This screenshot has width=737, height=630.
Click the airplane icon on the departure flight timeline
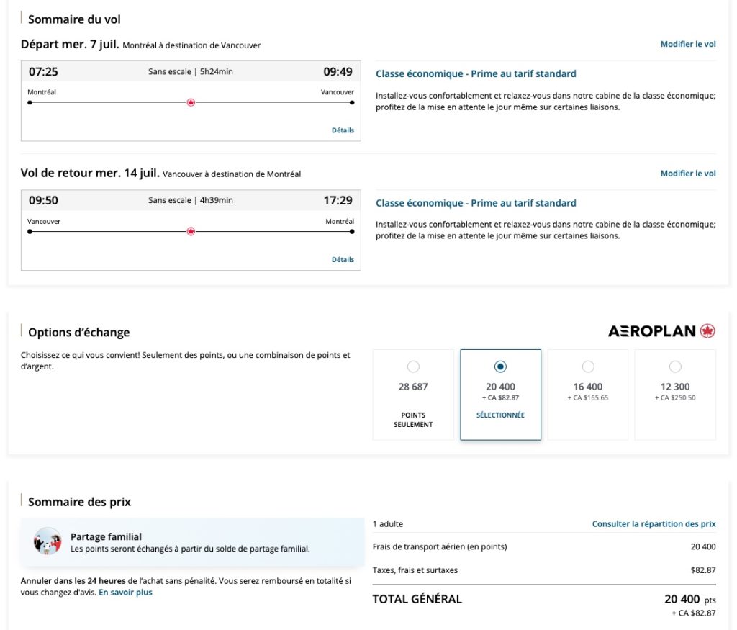[x=190, y=102]
